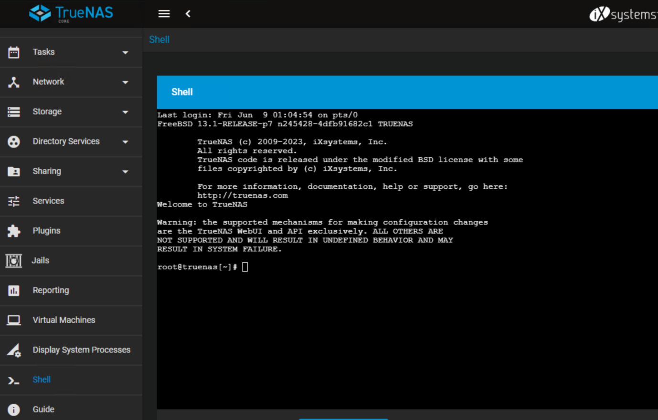This screenshot has height=420, width=658.
Task: Open the sidebar hamburger menu
Action: 164,13
